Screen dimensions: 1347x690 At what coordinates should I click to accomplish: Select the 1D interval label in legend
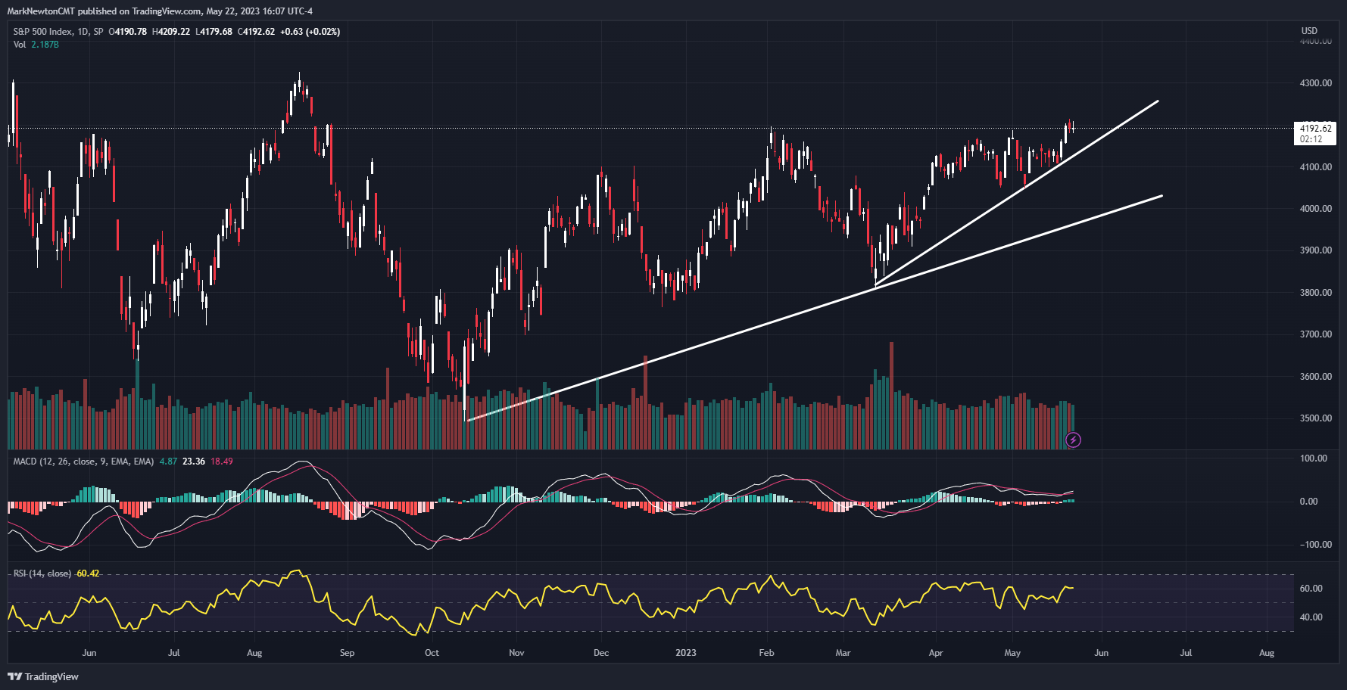pyautogui.click(x=83, y=32)
